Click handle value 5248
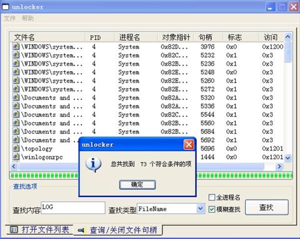 (207, 72)
